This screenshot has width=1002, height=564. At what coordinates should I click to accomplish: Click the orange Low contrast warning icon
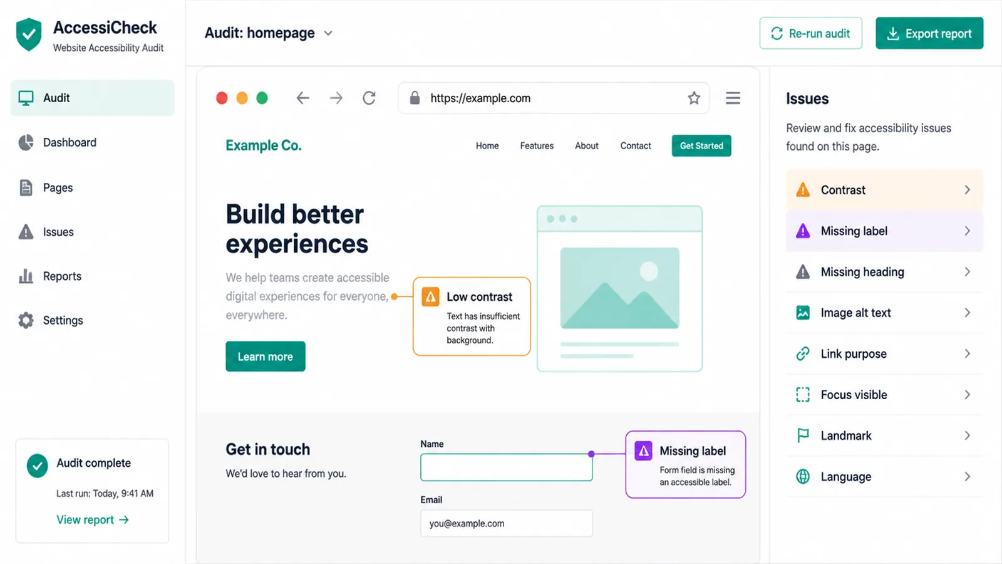coord(431,296)
